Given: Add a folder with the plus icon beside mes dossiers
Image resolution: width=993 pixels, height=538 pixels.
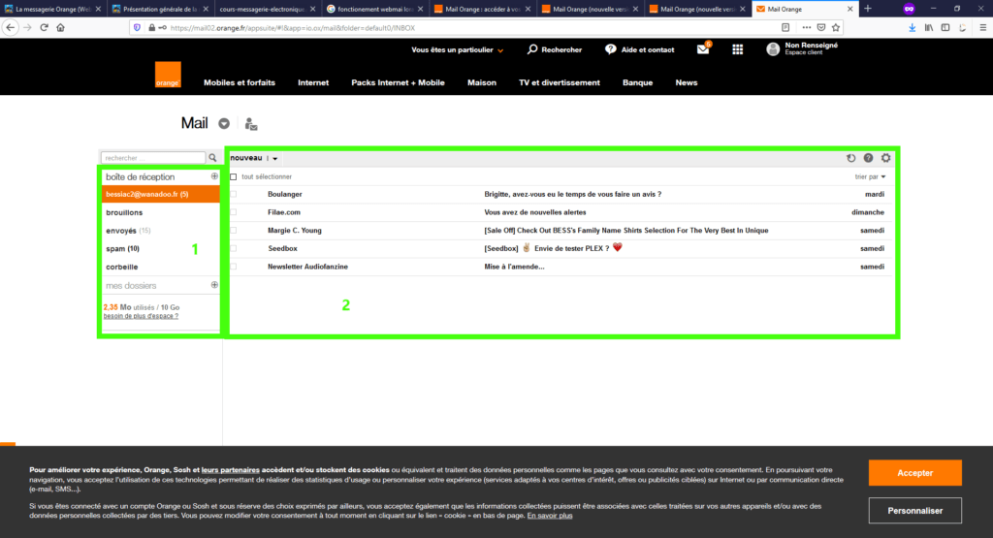Looking at the screenshot, I should pos(214,285).
